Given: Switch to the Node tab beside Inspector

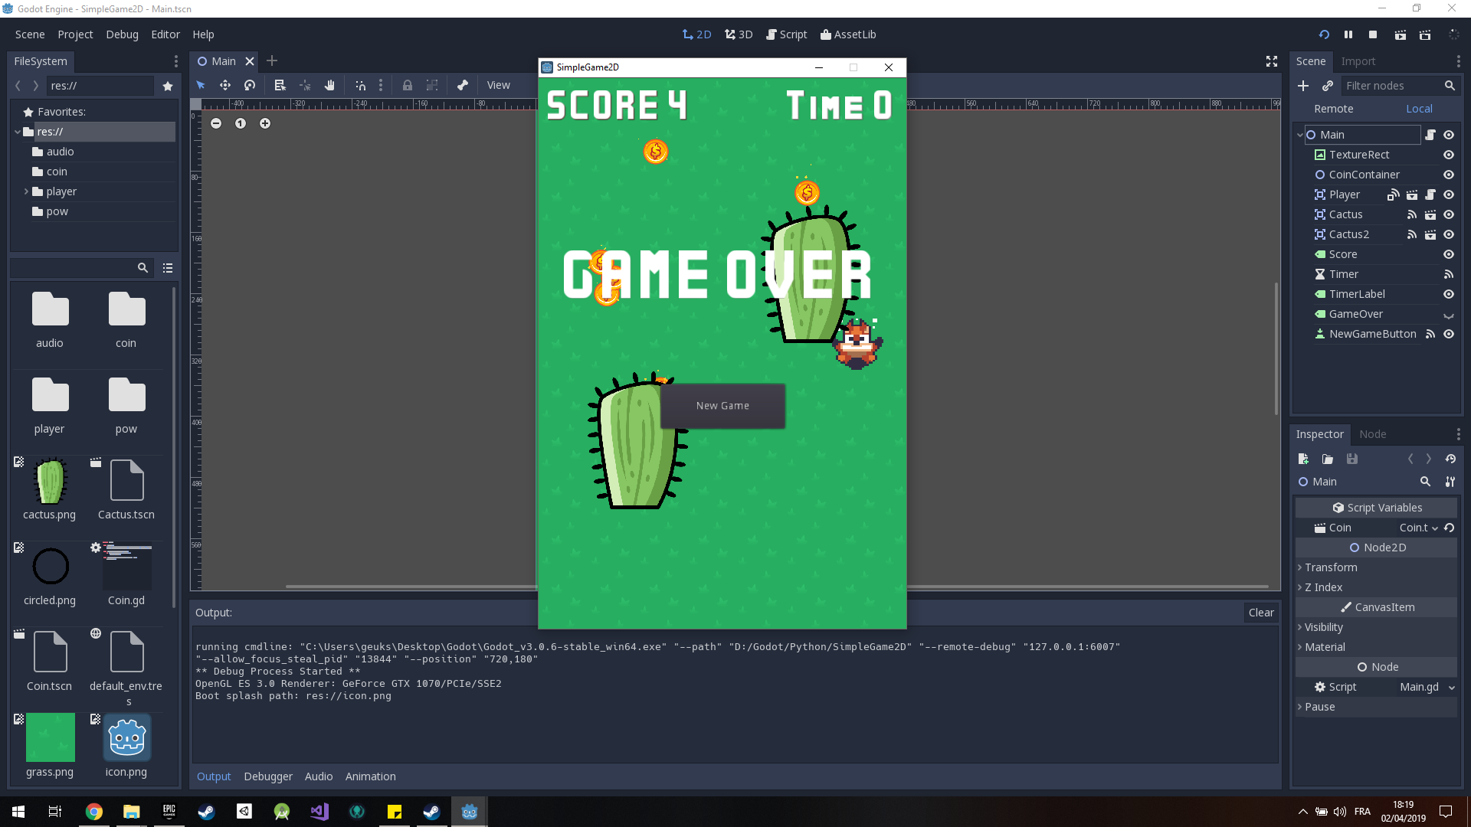Looking at the screenshot, I should (x=1373, y=434).
